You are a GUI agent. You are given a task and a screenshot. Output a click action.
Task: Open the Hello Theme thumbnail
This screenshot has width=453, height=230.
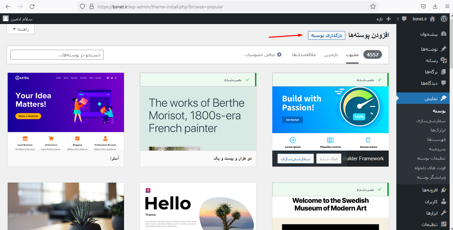[198, 206]
